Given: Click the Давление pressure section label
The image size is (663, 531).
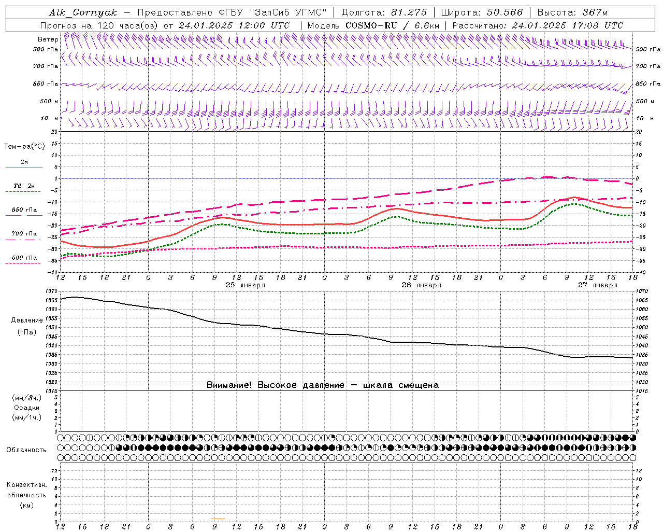Looking at the screenshot, I should [27, 320].
